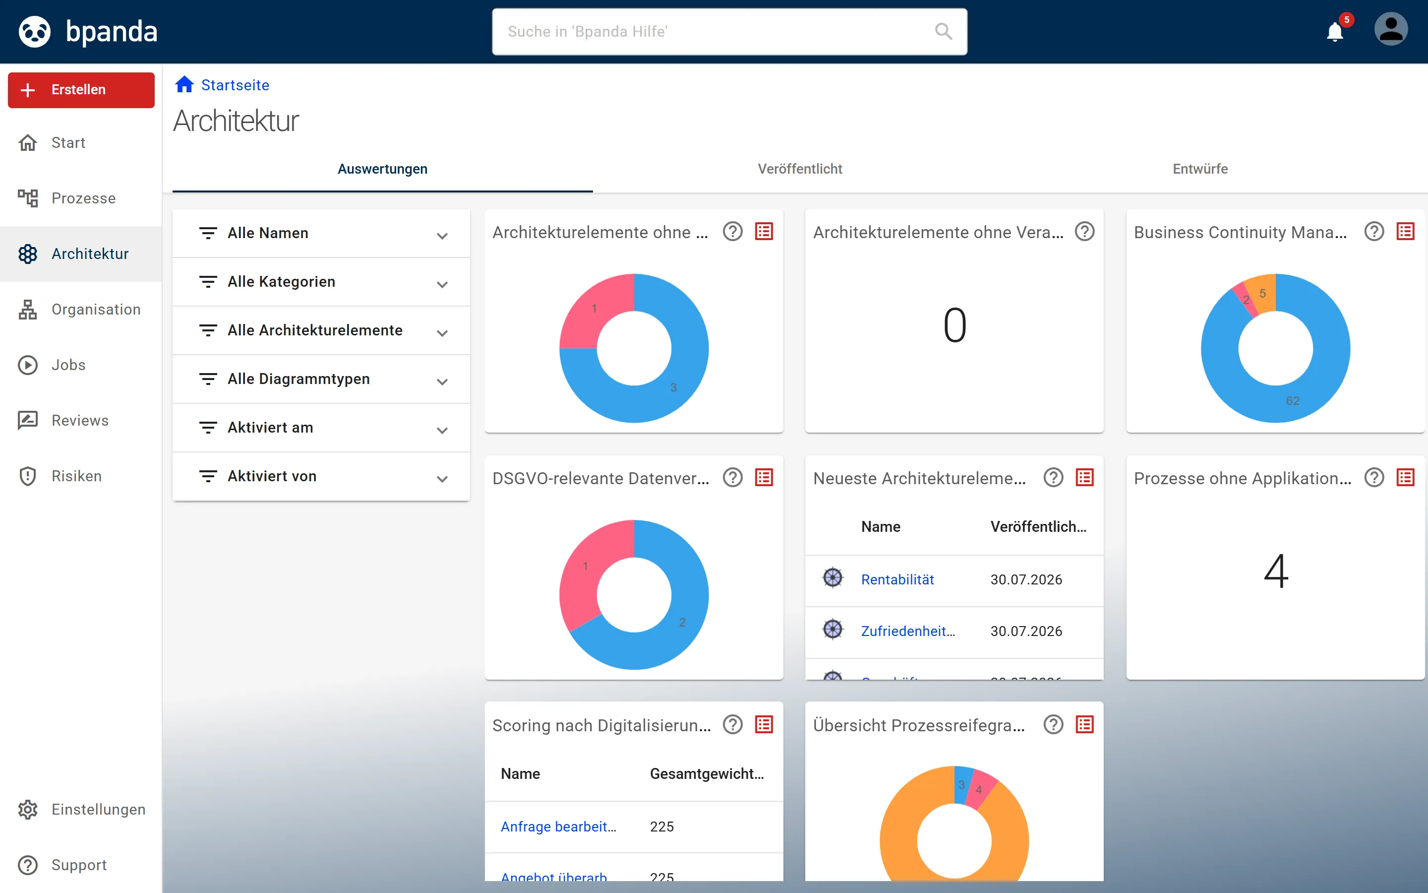Viewport: 1428px width, 893px height.
Task: Open help for Business Continuity Management card
Action: (x=1374, y=232)
